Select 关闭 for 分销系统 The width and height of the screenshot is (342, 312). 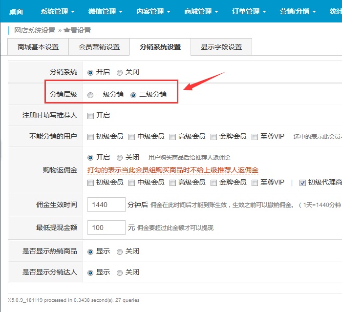tap(120, 72)
